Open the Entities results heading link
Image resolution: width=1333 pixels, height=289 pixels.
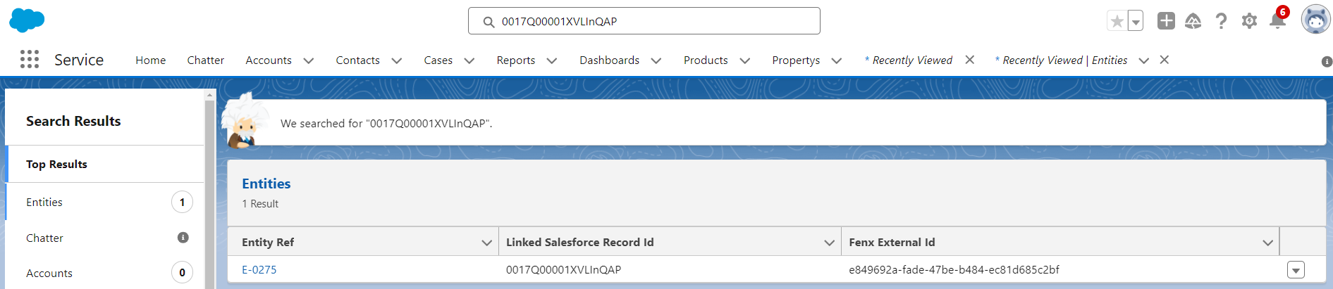[x=266, y=184]
